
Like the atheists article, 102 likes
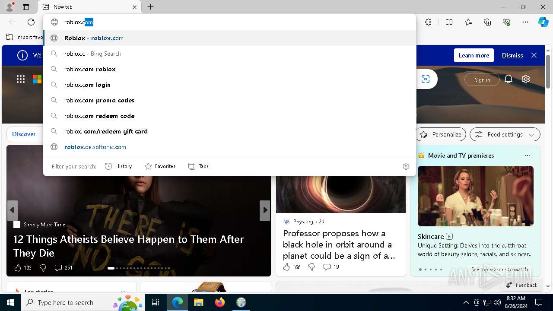click(23, 268)
